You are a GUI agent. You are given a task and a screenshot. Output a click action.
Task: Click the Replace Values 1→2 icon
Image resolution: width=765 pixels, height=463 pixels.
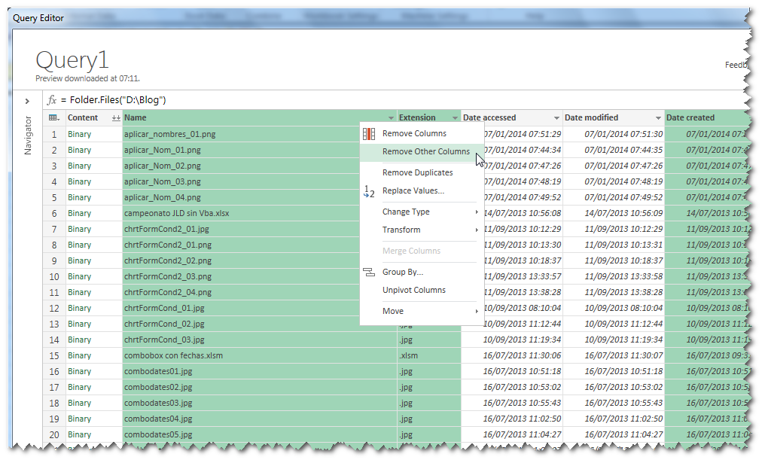click(x=368, y=192)
